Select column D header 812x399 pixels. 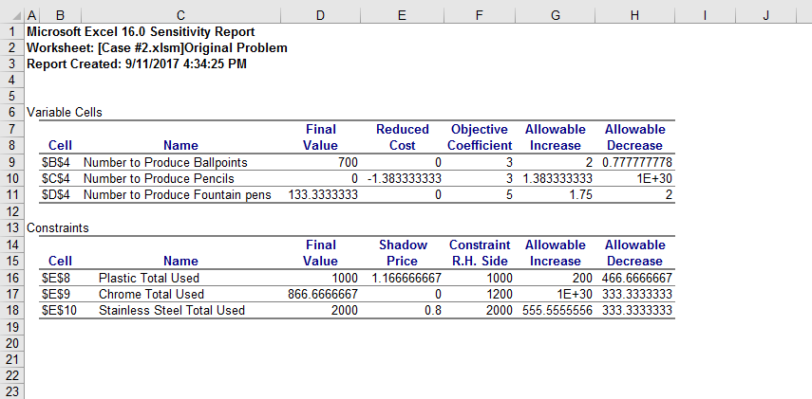[321, 16]
